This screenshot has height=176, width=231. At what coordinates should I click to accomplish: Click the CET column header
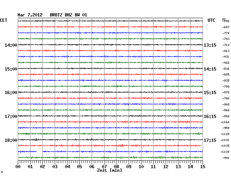pos(4,20)
